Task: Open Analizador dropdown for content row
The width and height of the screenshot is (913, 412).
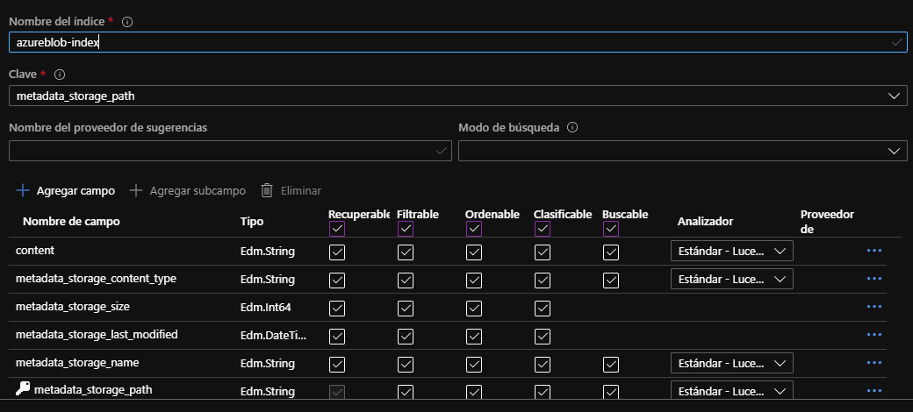Action: (732, 251)
